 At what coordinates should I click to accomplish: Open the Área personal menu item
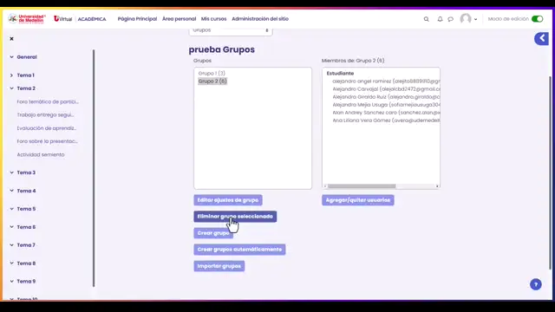coord(179,19)
